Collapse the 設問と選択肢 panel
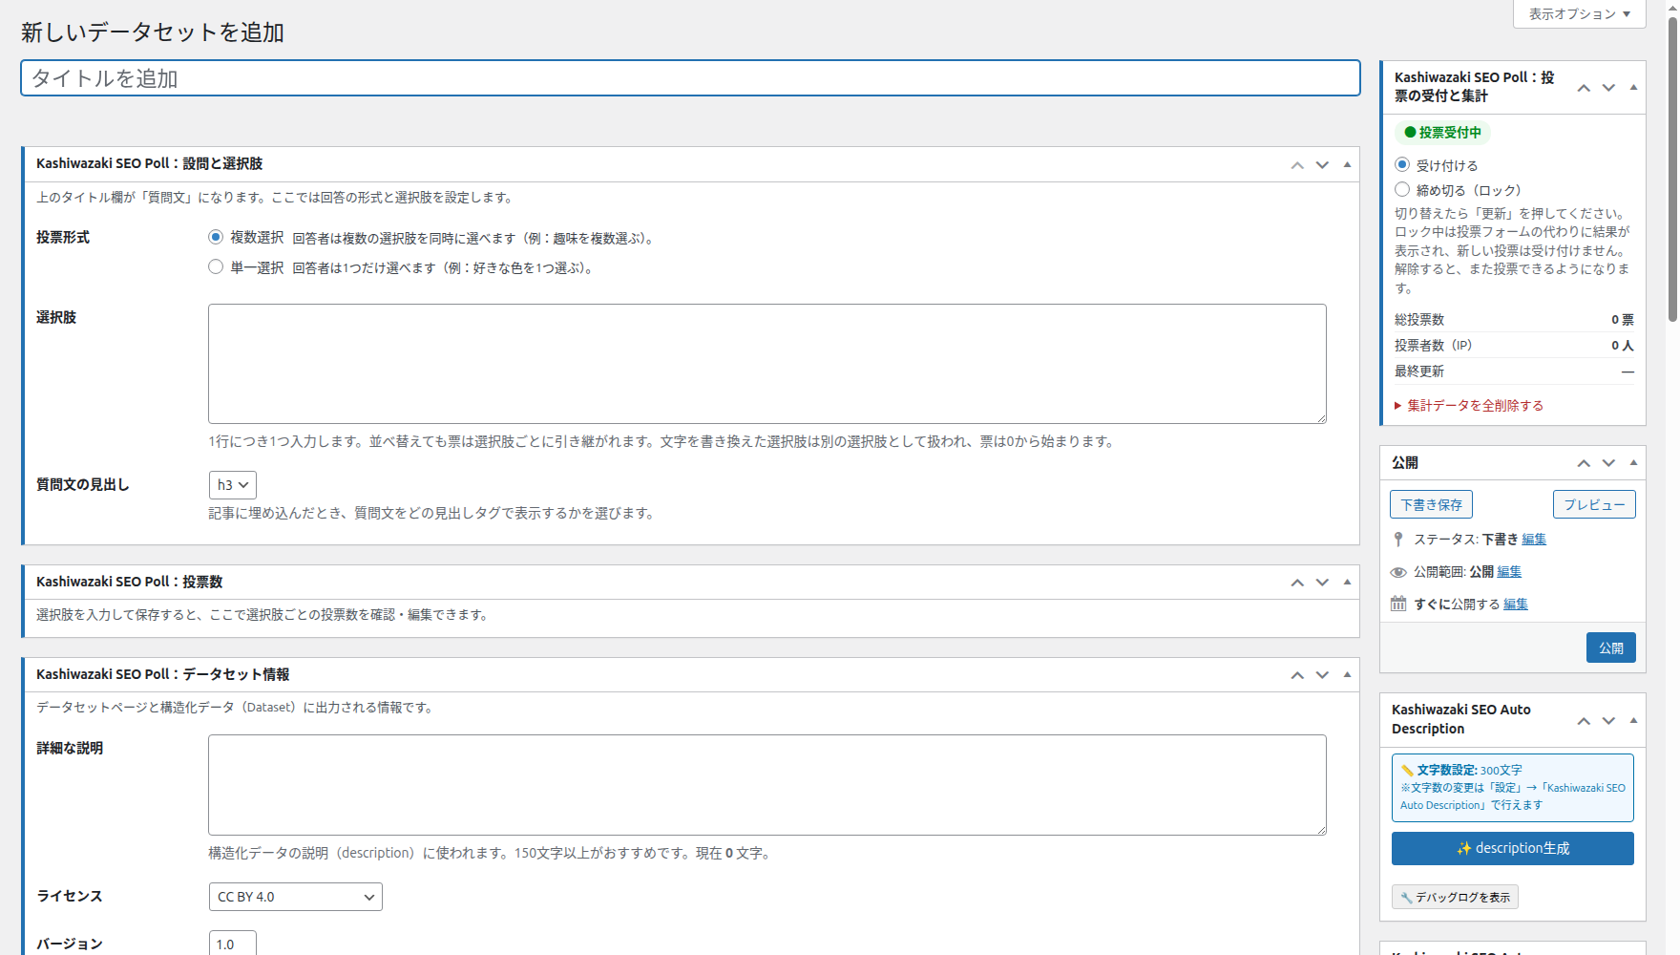 tap(1347, 164)
